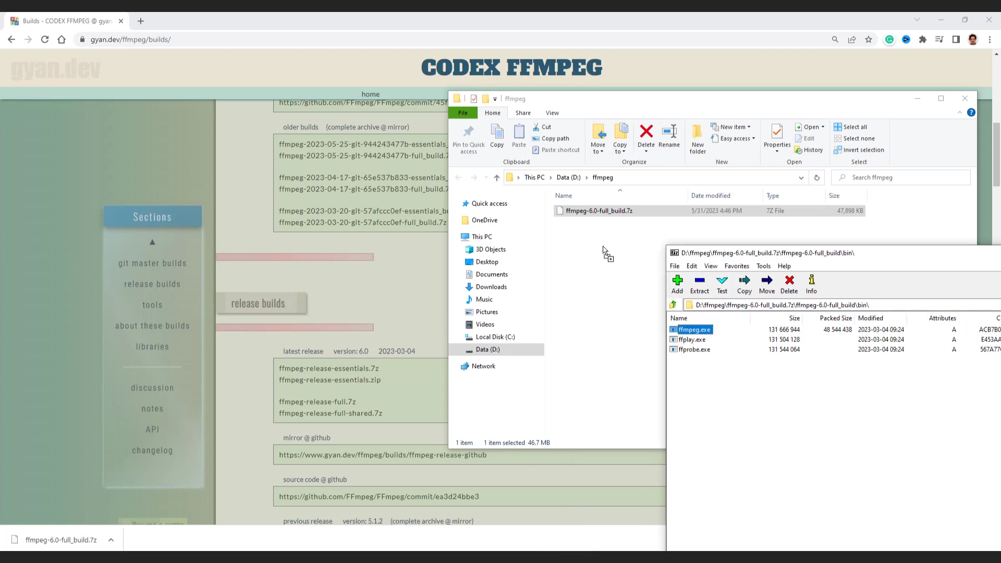
Task: Select Downloads in the navigation pane
Action: (x=491, y=287)
